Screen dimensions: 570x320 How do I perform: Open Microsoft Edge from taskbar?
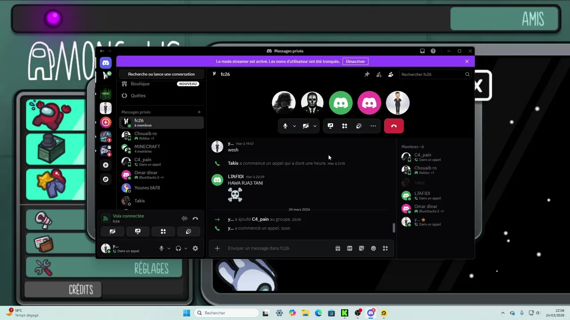[x=318, y=313]
